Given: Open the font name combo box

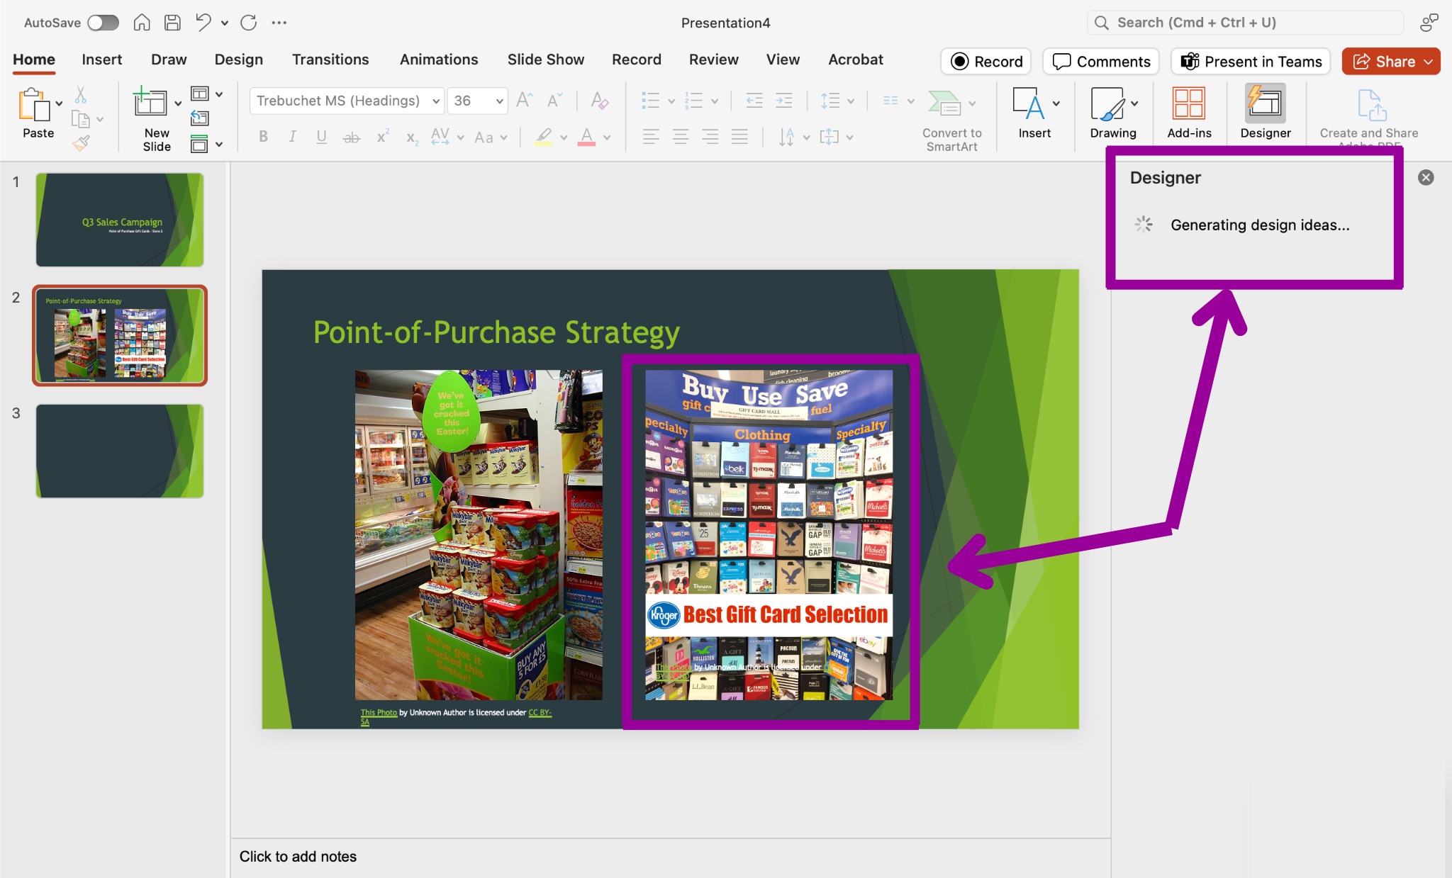Looking at the screenshot, I should (x=347, y=101).
